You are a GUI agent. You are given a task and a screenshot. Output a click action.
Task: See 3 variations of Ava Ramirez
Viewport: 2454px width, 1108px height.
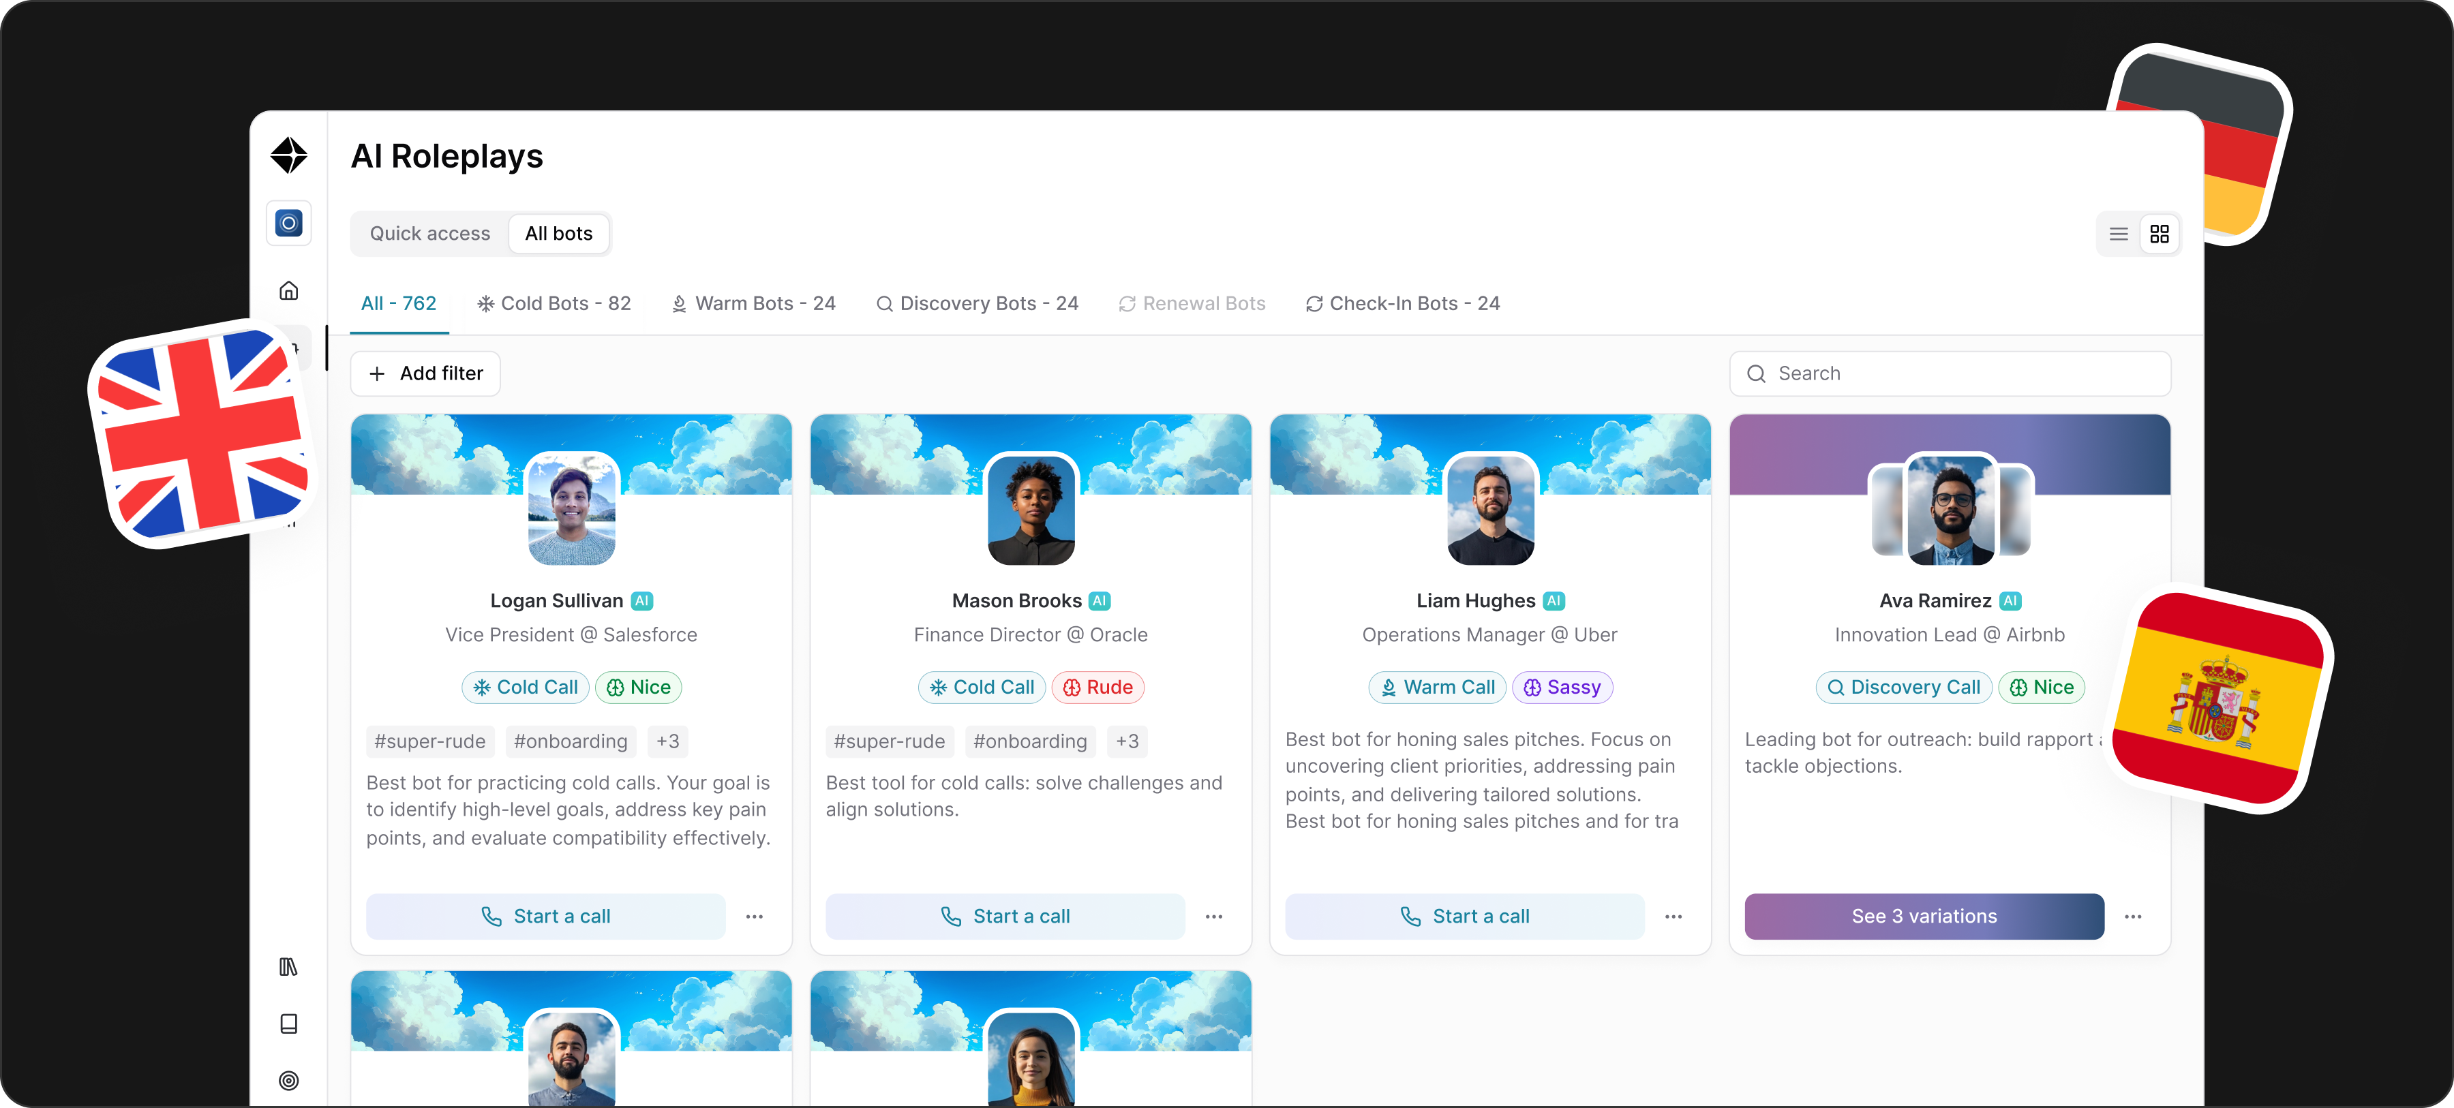coord(1924,917)
